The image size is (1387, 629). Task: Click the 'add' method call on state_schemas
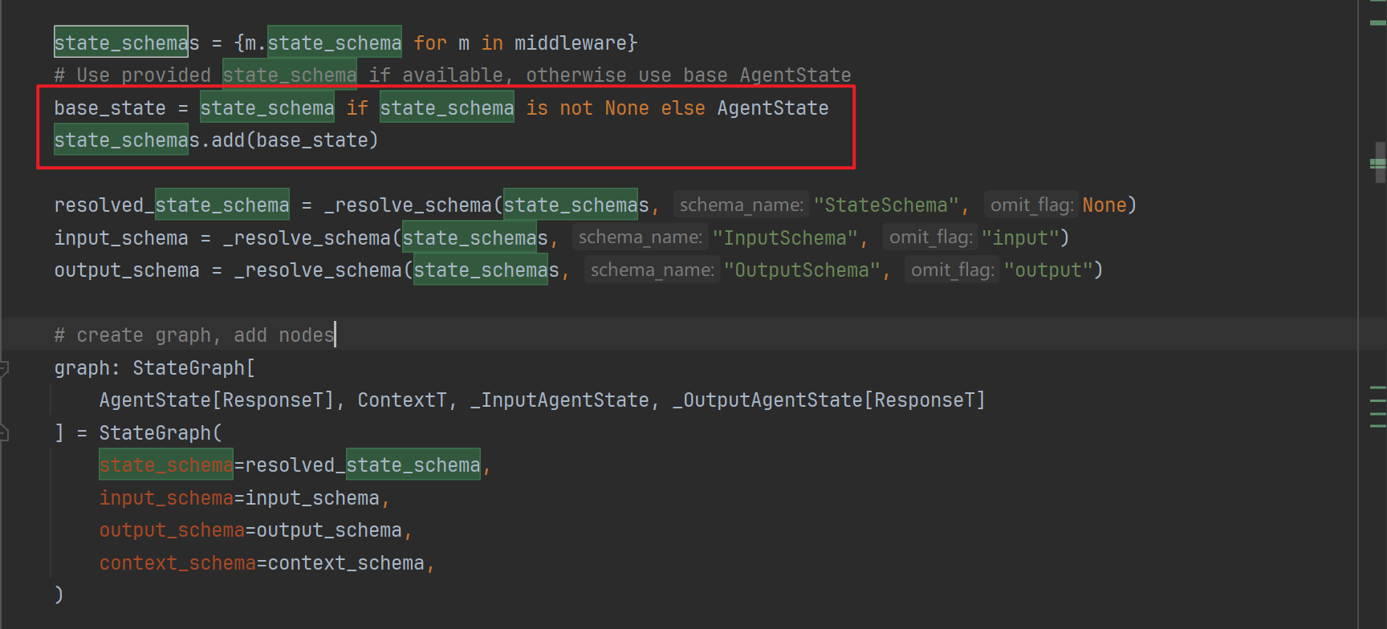tap(228, 140)
